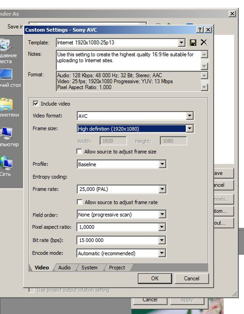This screenshot has height=314, width=244.
Task: Save the template with the floppy disk icon
Action: pos(193,42)
